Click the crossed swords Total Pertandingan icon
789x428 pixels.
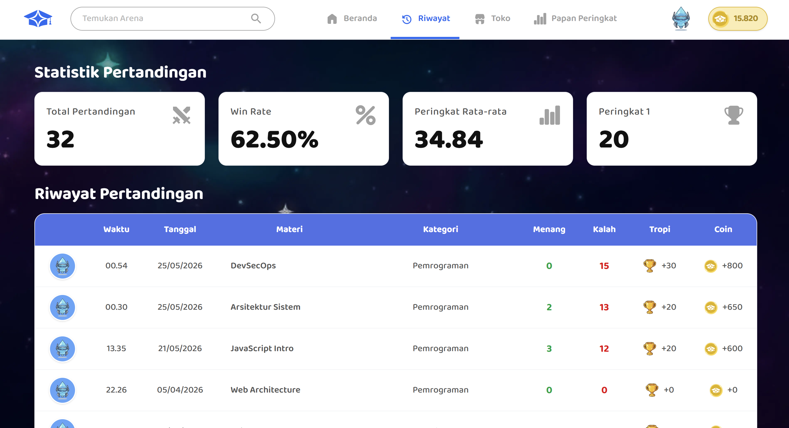[182, 115]
